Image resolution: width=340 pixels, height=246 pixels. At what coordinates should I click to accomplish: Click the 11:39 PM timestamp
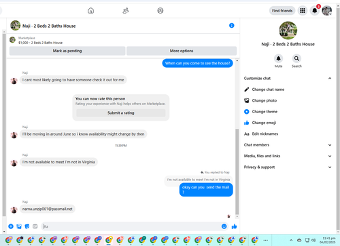tap(121, 146)
